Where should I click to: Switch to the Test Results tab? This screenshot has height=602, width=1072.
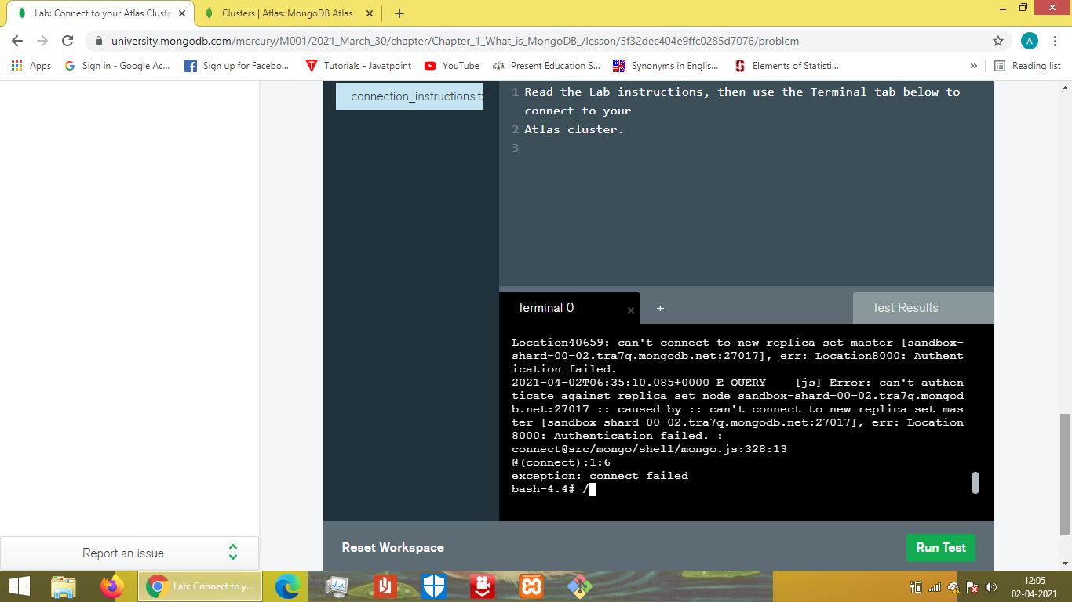[x=905, y=308]
